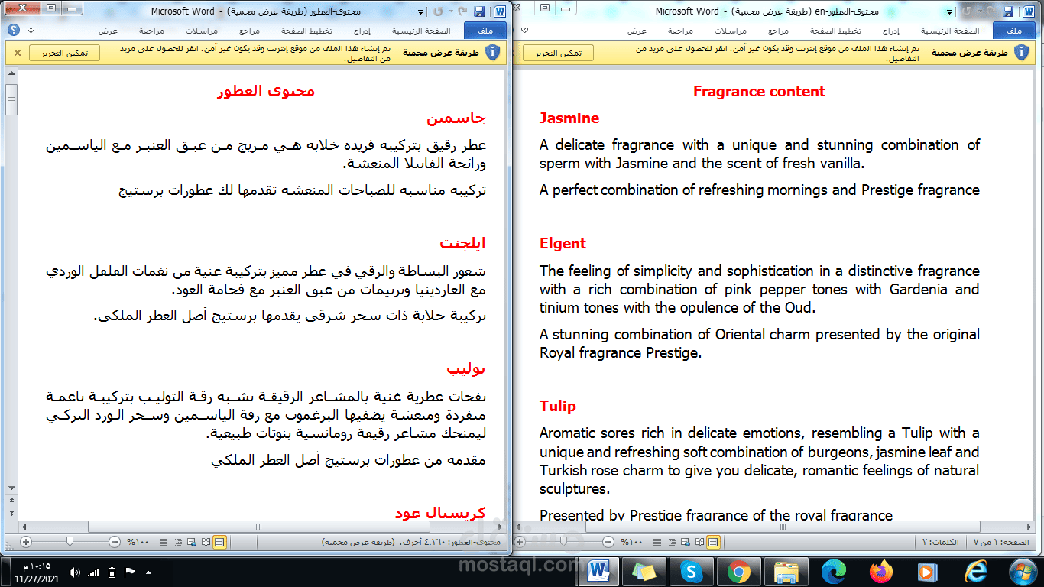Save the Arabic محتوى-العطور document

tap(479, 12)
